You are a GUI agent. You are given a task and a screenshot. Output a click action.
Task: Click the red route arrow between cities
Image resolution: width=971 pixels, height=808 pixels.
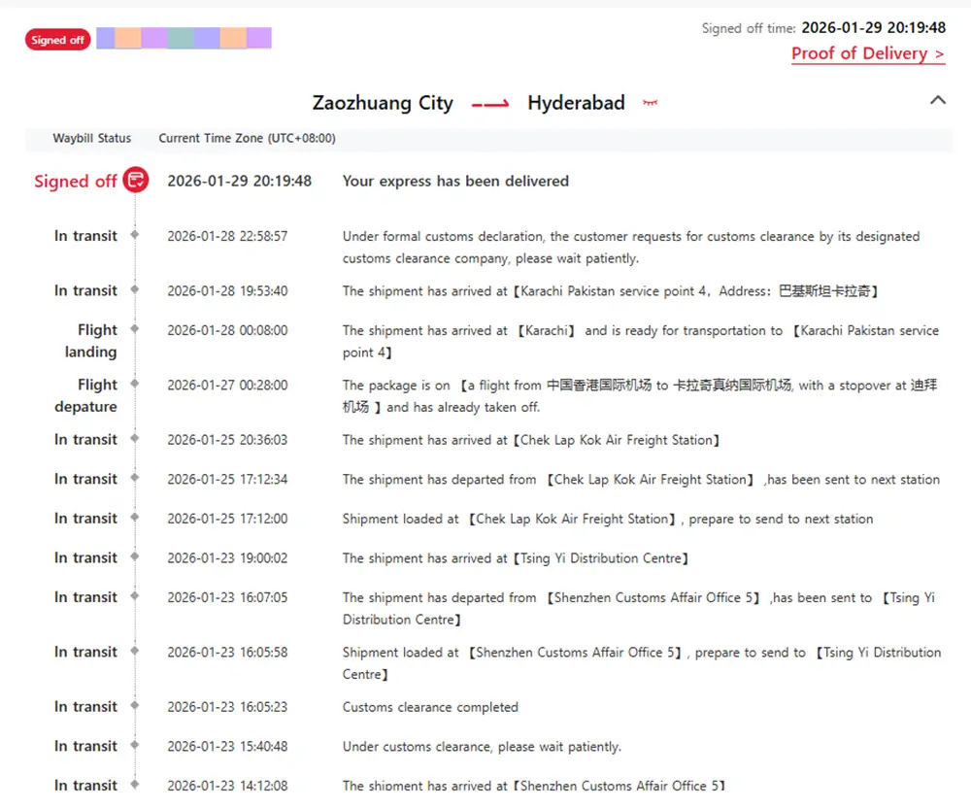490,104
